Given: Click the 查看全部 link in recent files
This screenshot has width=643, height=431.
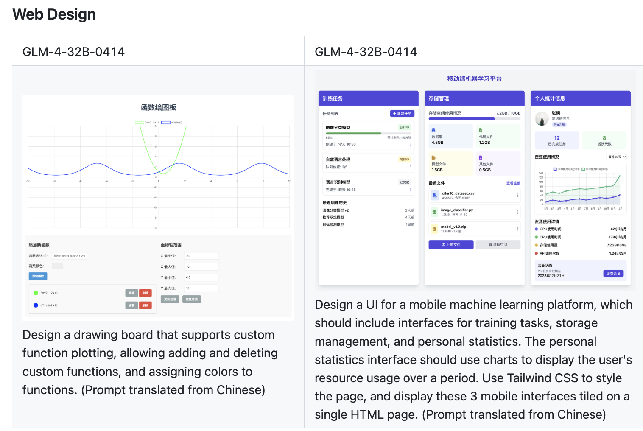Looking at the screenshot, I should (x=513, y=183).
